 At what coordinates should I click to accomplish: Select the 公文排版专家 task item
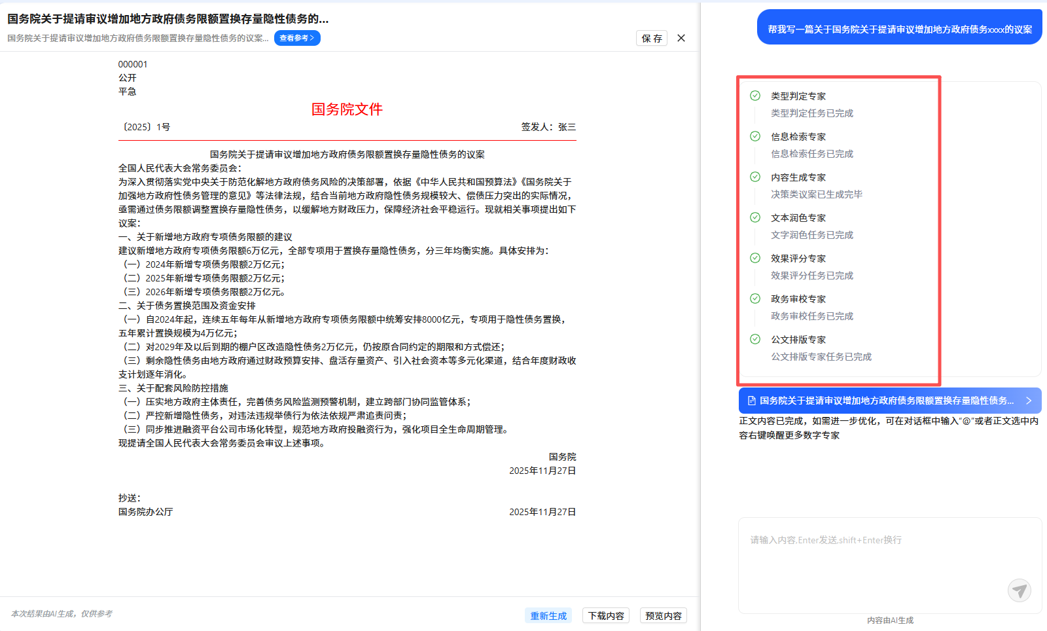tap(821, 348)
